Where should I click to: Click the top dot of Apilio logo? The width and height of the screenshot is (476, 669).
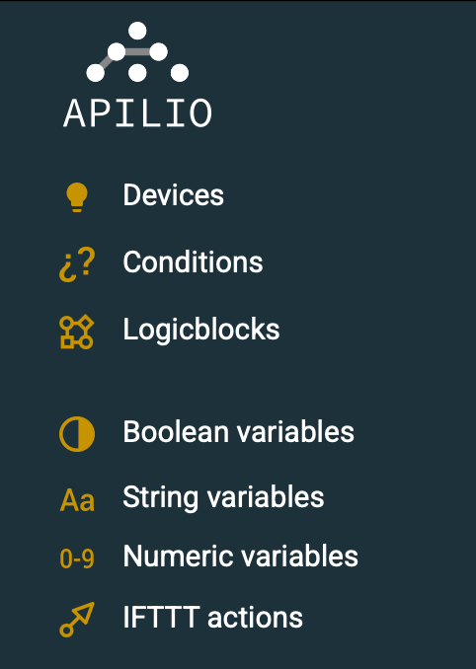click(x=137, y=31)
